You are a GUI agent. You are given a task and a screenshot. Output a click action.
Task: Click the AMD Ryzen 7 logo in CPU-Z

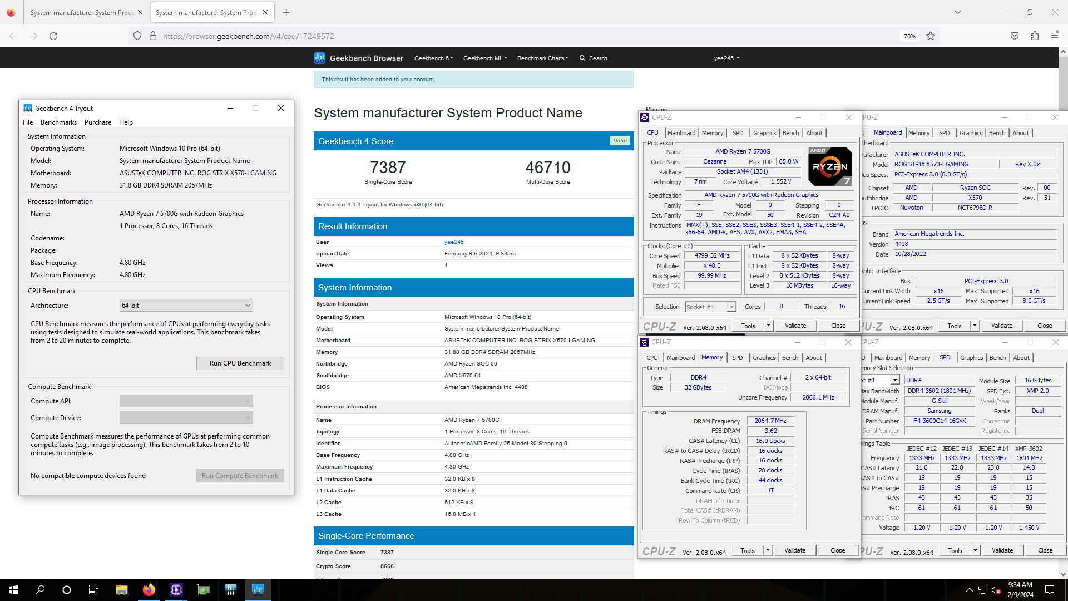tap(829, 166)
